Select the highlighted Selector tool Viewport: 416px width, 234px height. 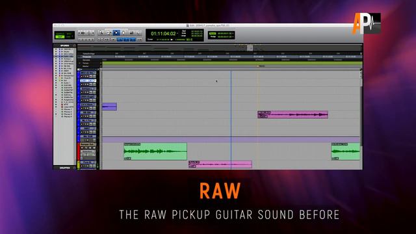point(116,33)
